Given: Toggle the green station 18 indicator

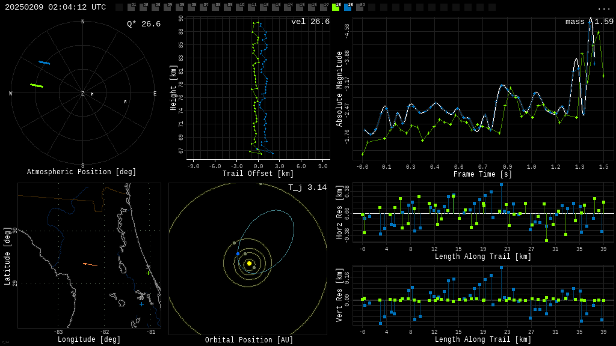Looking at the screenshot, I should [x=336, y=7].
